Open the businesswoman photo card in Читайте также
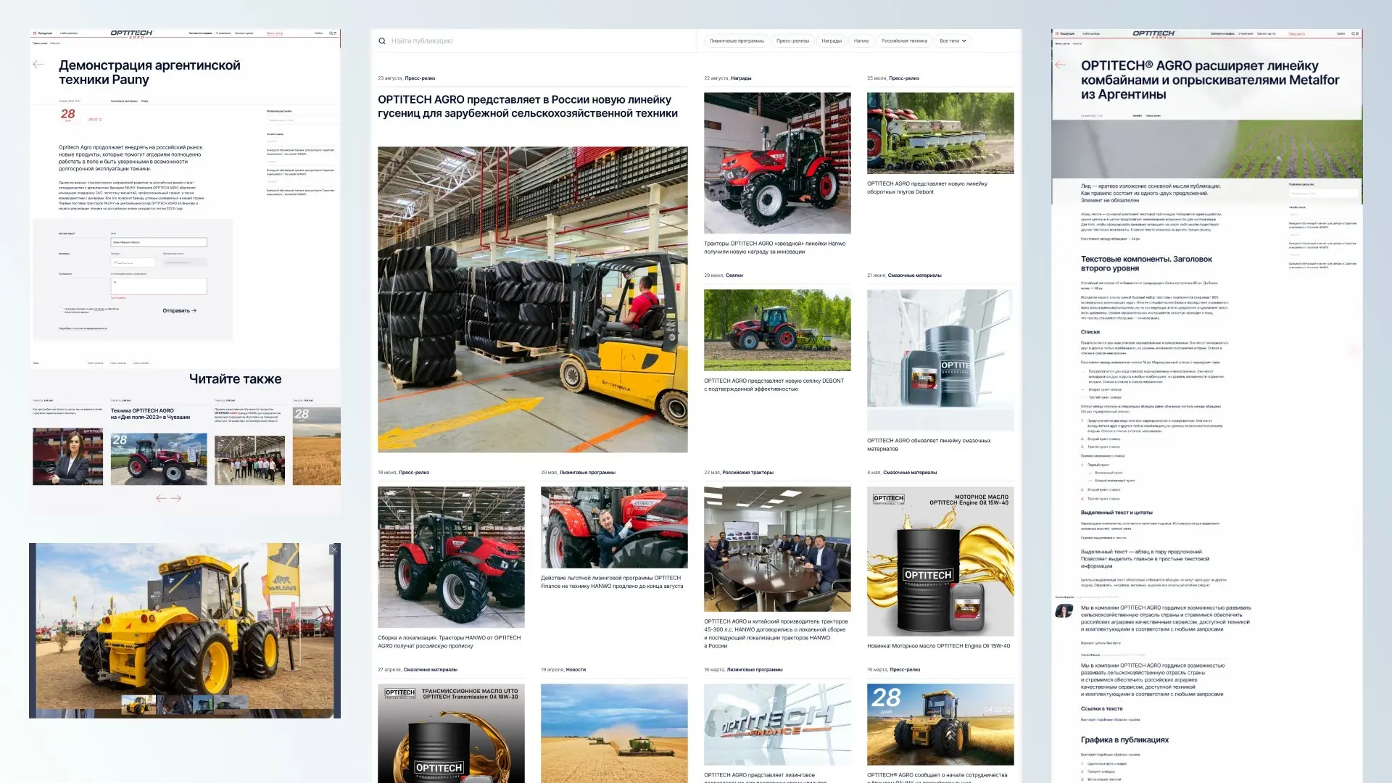 [x=67, y=456]
